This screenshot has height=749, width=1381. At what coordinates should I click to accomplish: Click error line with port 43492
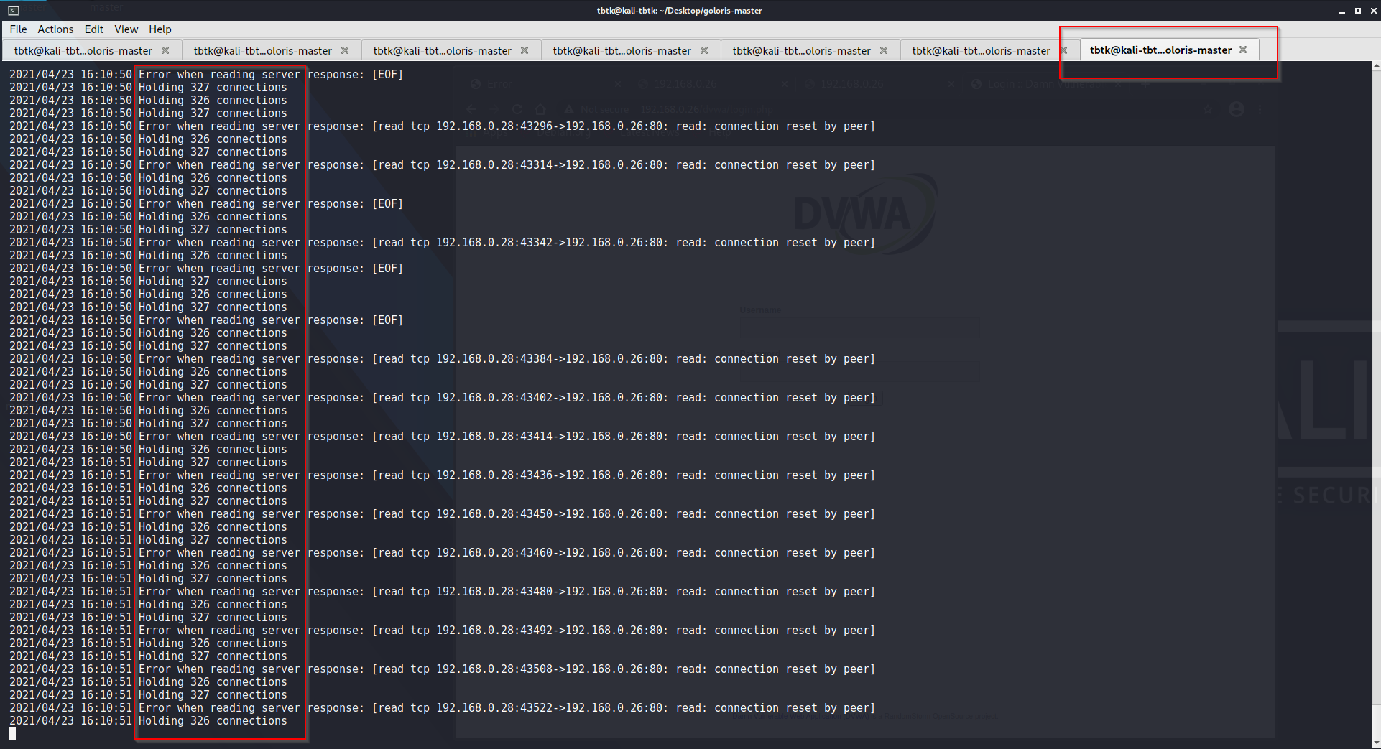[442, 631]
